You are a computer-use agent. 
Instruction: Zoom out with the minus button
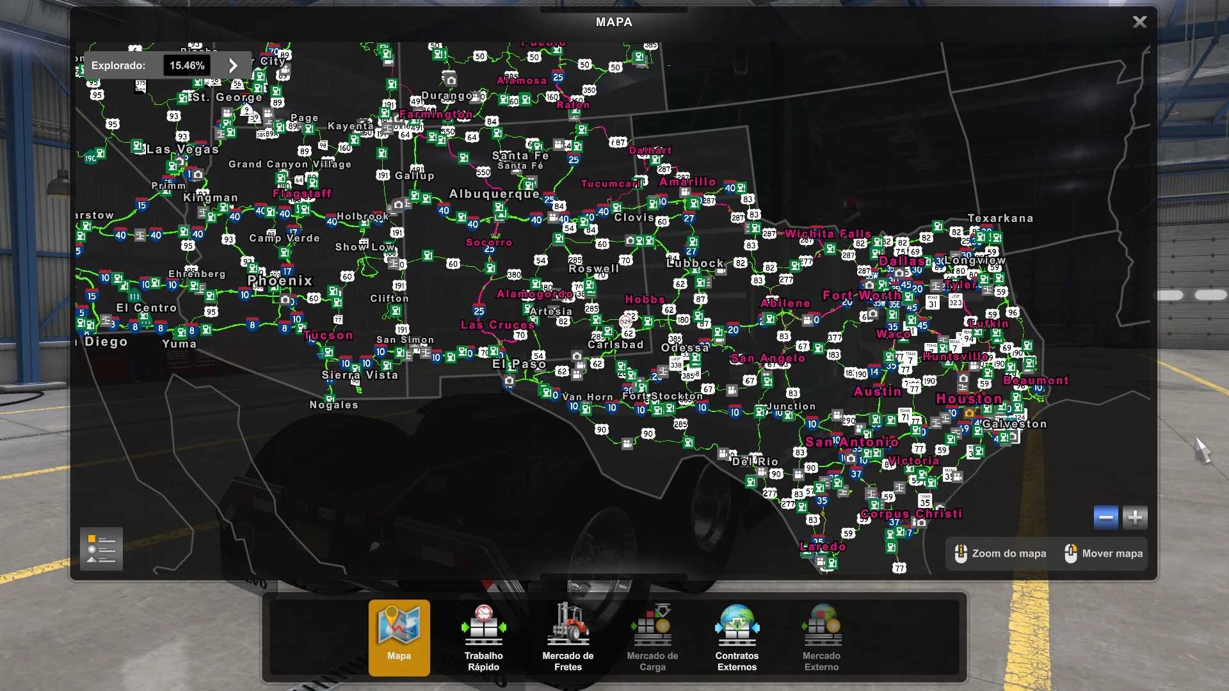pyautogui.click(x=1105, y=517)
